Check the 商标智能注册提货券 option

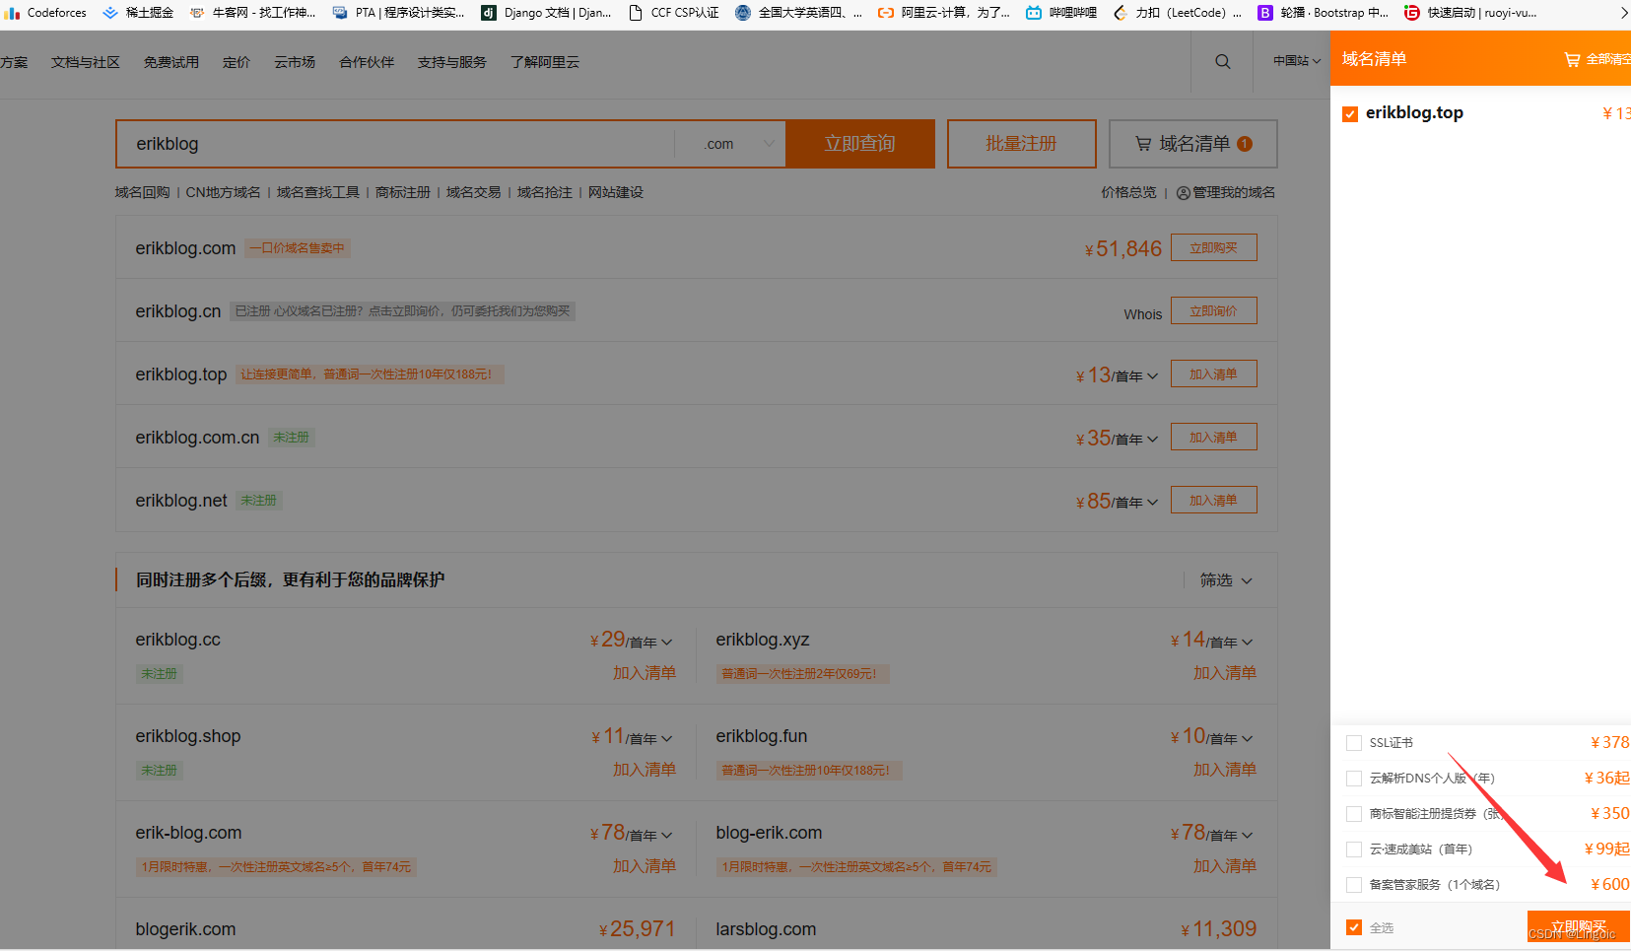click(1354, 814)
